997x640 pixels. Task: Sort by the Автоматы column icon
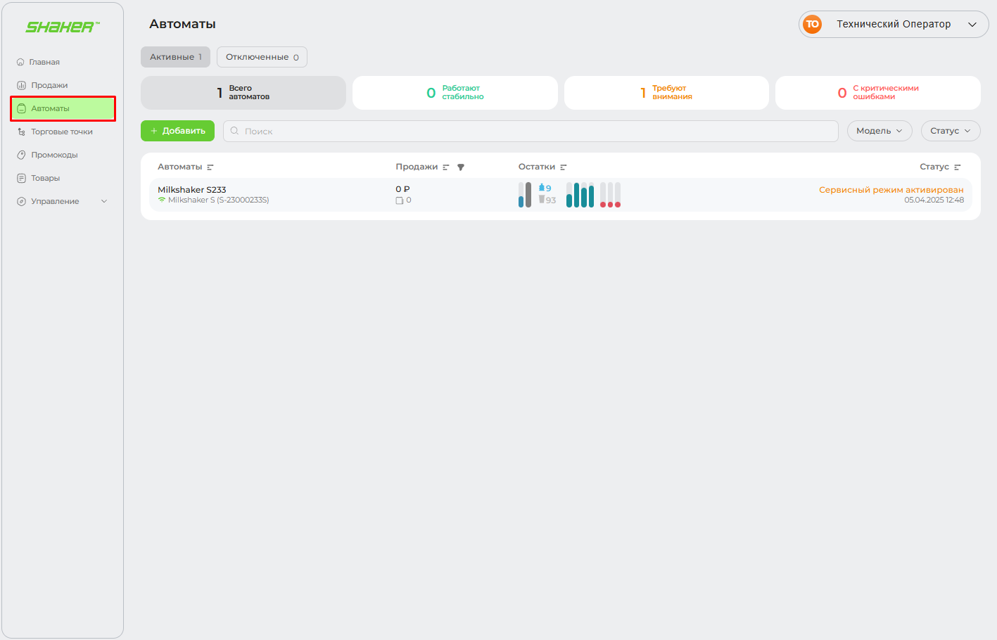[x=210, y=167]
